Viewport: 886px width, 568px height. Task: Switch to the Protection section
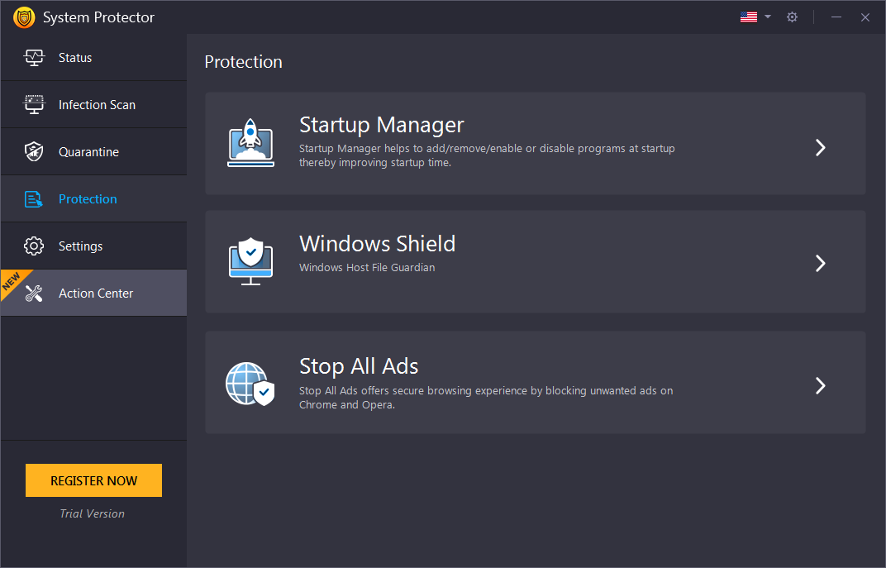click(x=88, y=198)
